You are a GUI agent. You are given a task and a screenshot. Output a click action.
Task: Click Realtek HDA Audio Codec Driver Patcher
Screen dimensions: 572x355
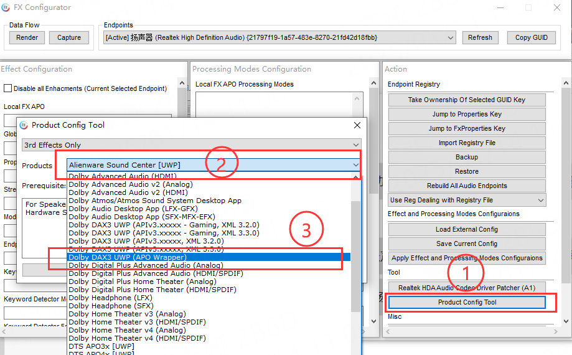click(x=467, y=288)
